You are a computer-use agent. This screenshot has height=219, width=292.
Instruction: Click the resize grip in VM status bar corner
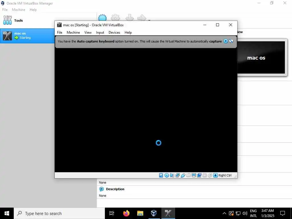[235, 176]
